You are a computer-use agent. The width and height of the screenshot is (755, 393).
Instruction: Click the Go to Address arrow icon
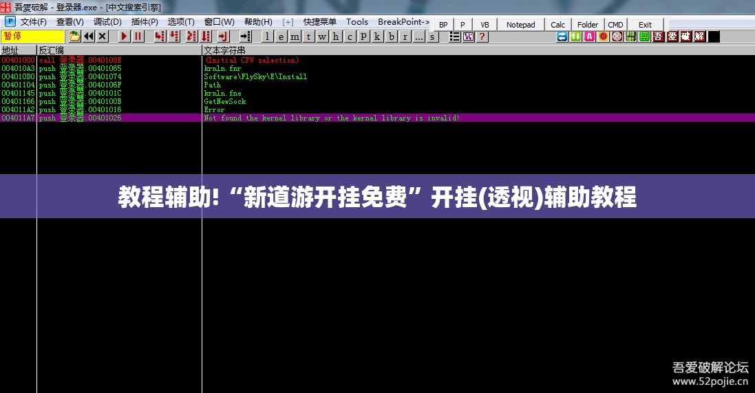tap(246, 36)
